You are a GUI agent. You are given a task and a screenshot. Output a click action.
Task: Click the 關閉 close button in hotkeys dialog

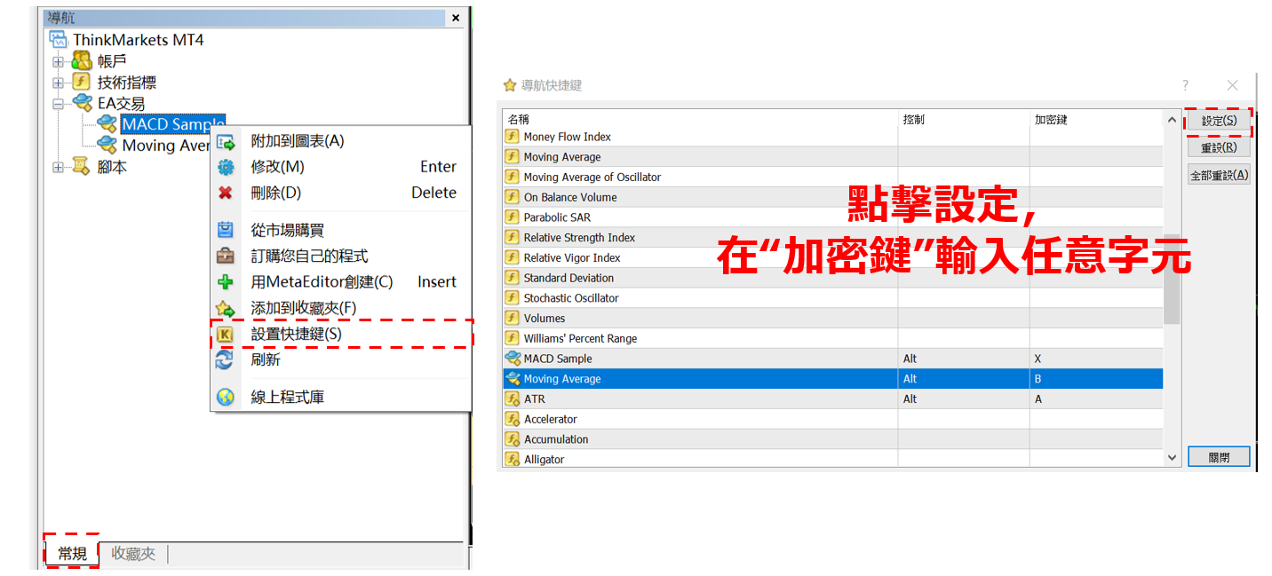[1219, 457]
